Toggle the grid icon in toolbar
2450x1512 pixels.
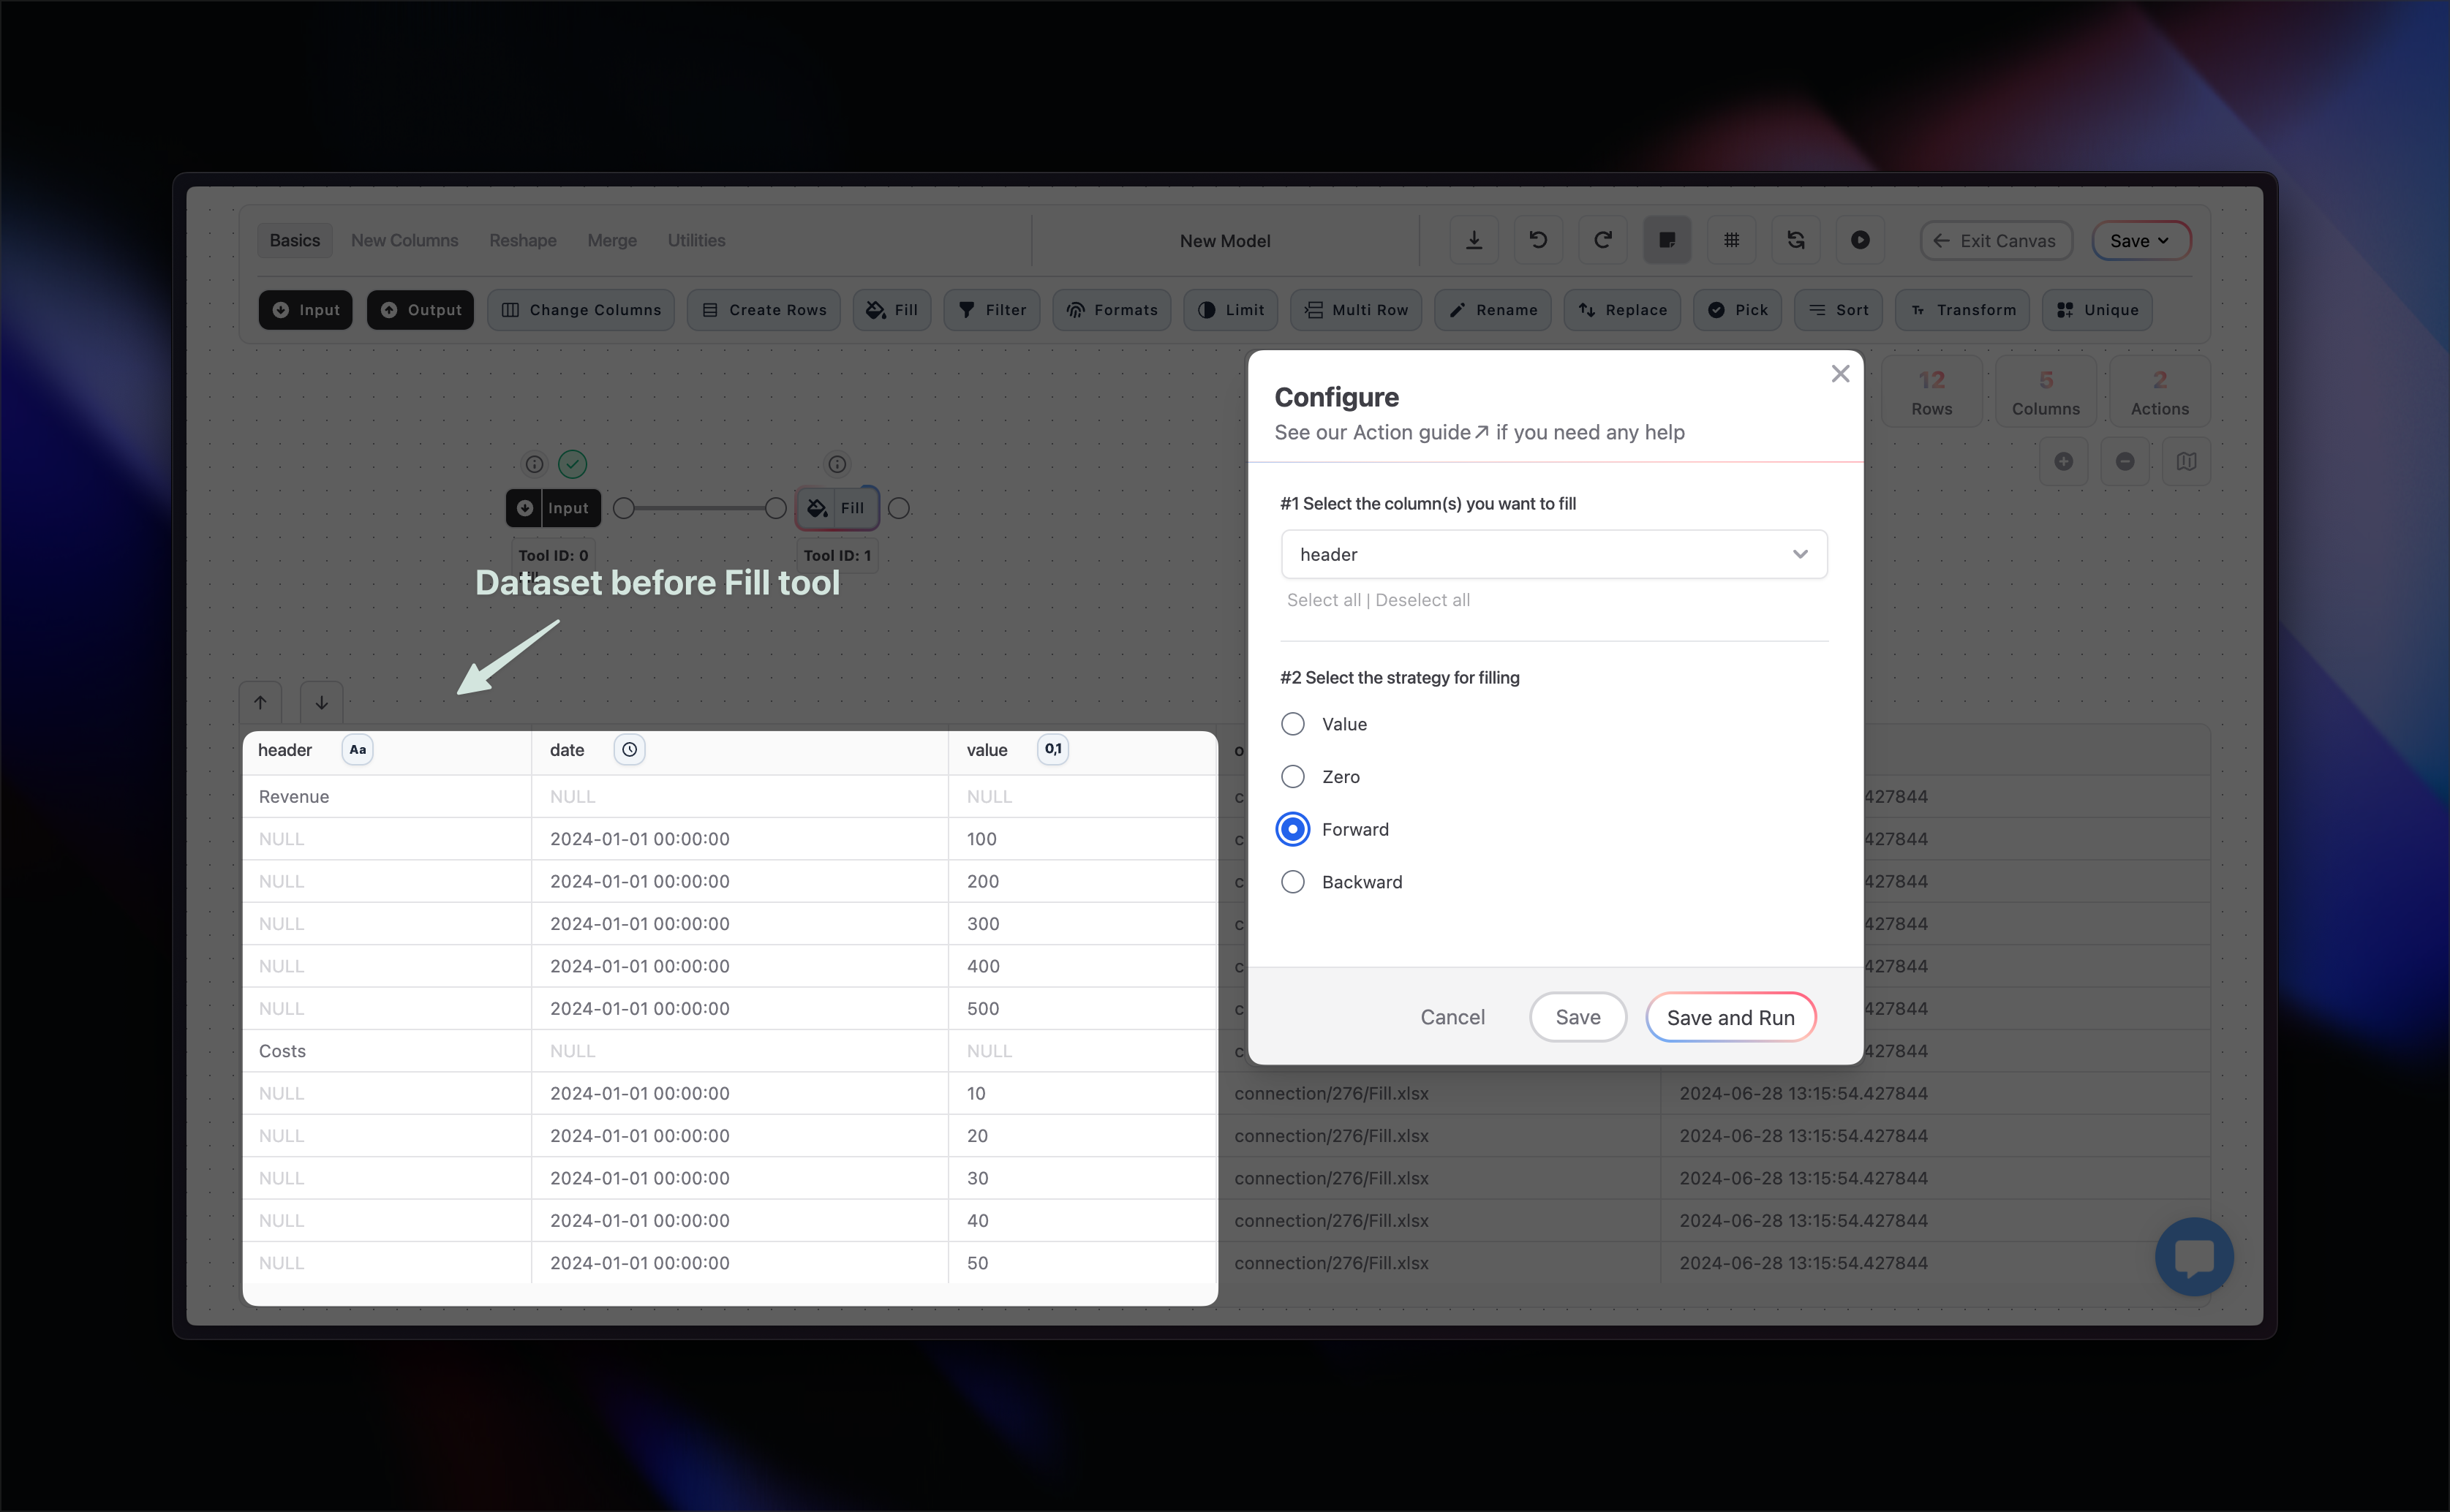[1731, 240]
